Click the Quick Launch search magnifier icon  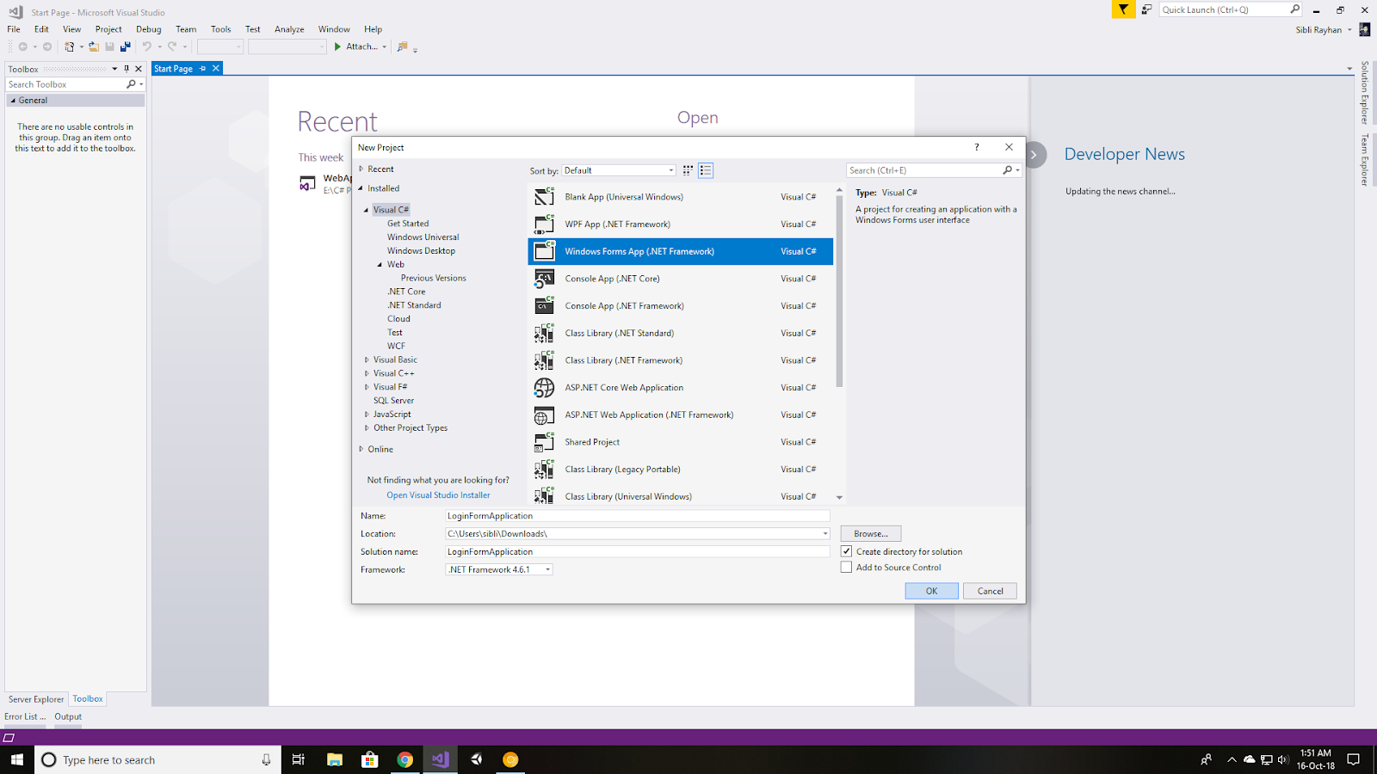[1294, 9]
